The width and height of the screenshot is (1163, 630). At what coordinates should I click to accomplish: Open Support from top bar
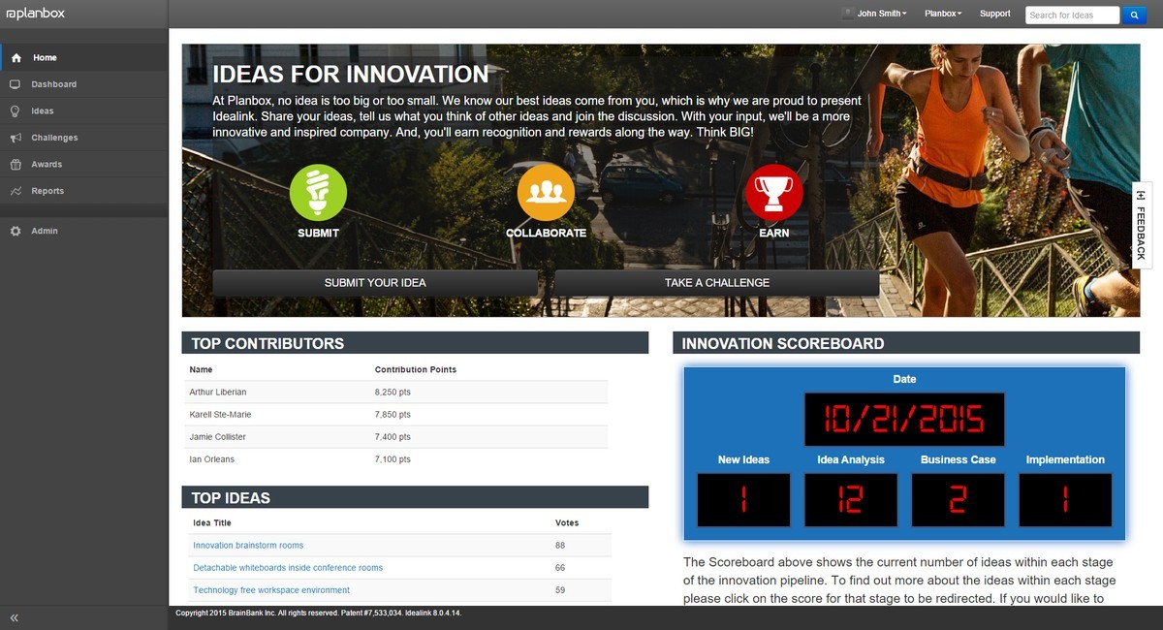tap(994, 14)
